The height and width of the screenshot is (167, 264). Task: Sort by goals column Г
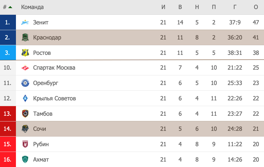(235, 7)
